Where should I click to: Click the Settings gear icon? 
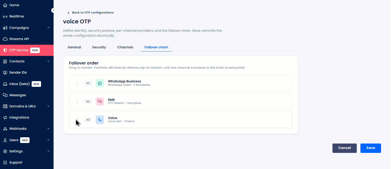click(x=5, y=151)
